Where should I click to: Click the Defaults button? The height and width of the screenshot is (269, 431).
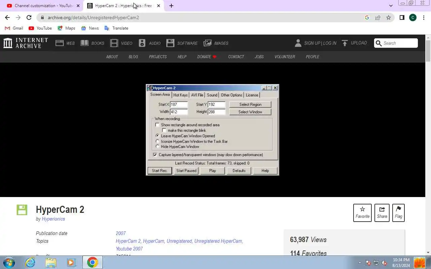(239, 171)
